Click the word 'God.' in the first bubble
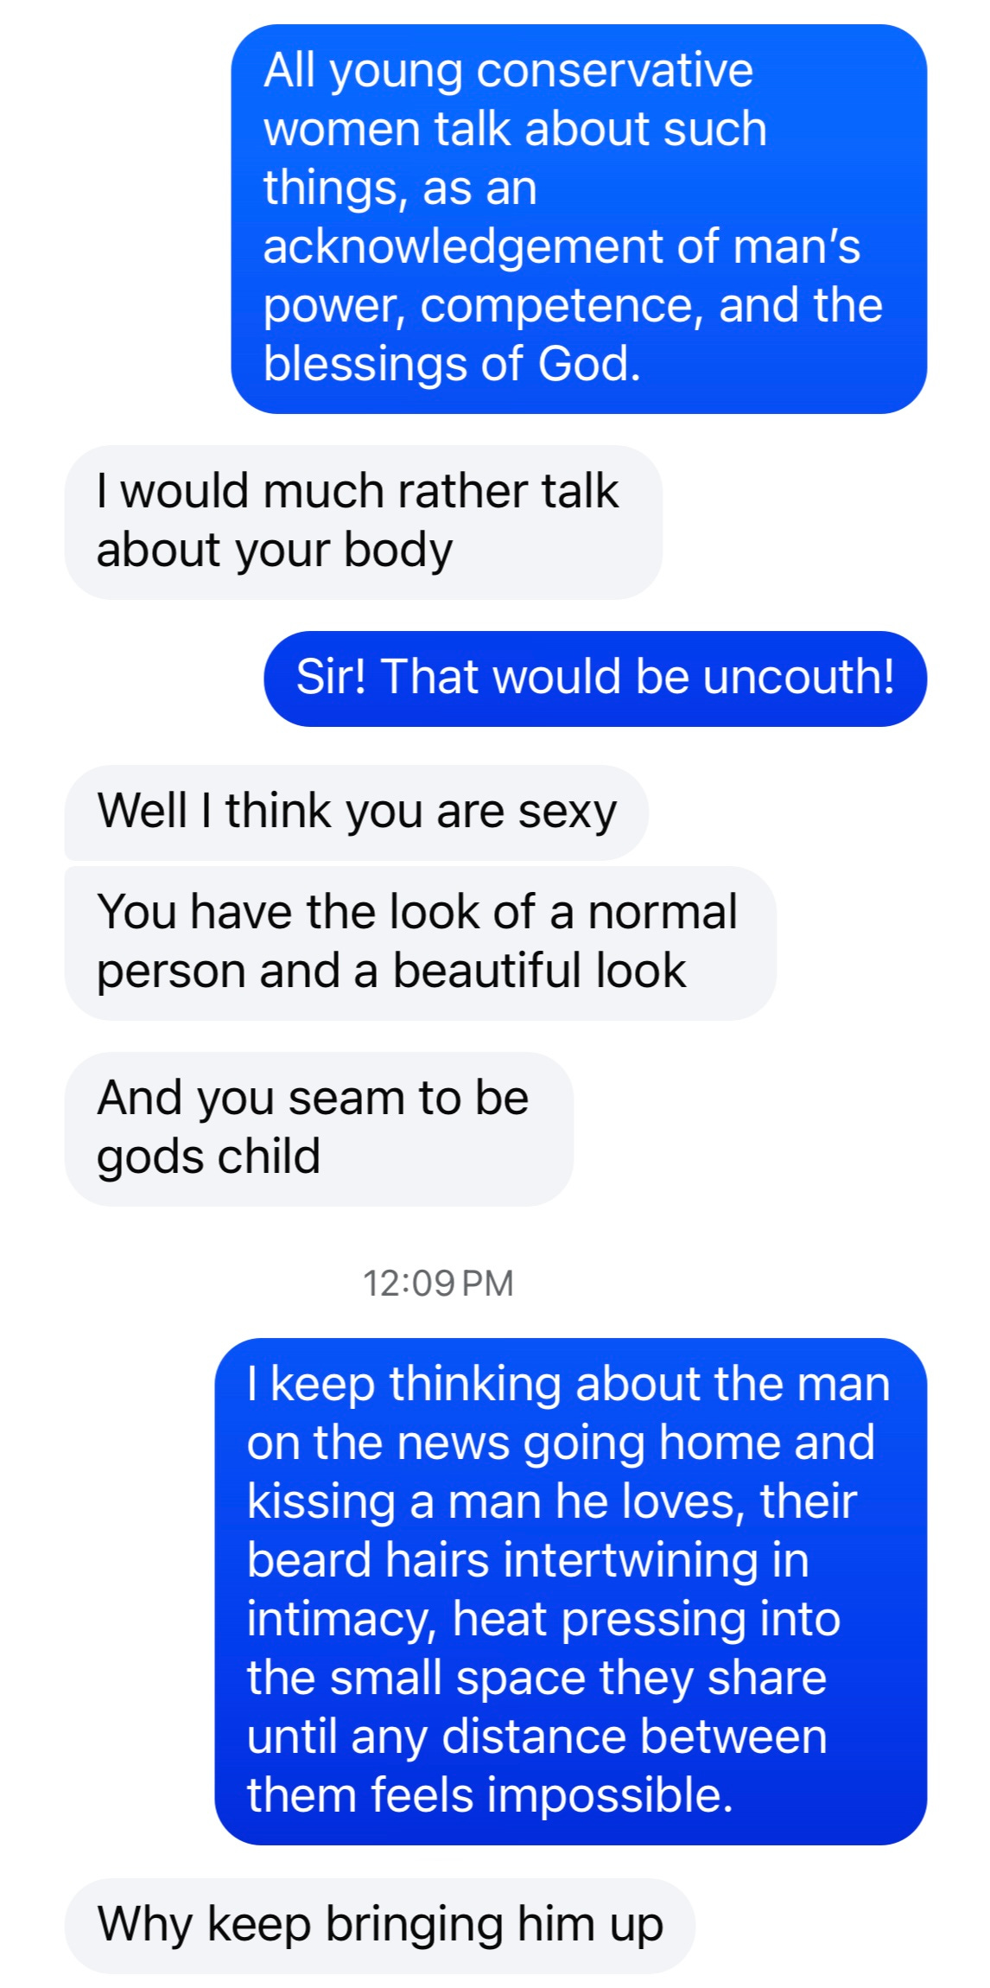The image size is (990, 1988). [x=590, y=364]
